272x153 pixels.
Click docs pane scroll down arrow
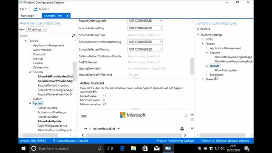tap(192, 128)
